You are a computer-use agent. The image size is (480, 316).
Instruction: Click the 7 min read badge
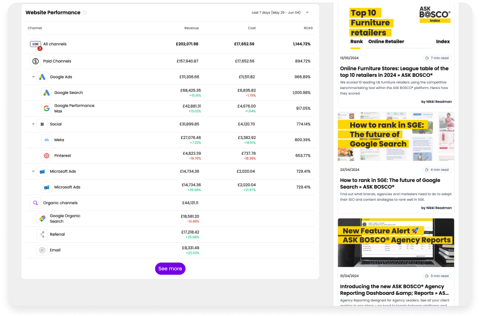tap(437, 58)
